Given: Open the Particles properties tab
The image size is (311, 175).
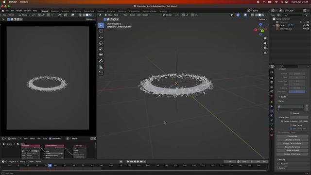Looking at the screenshot, I should 272,111.
